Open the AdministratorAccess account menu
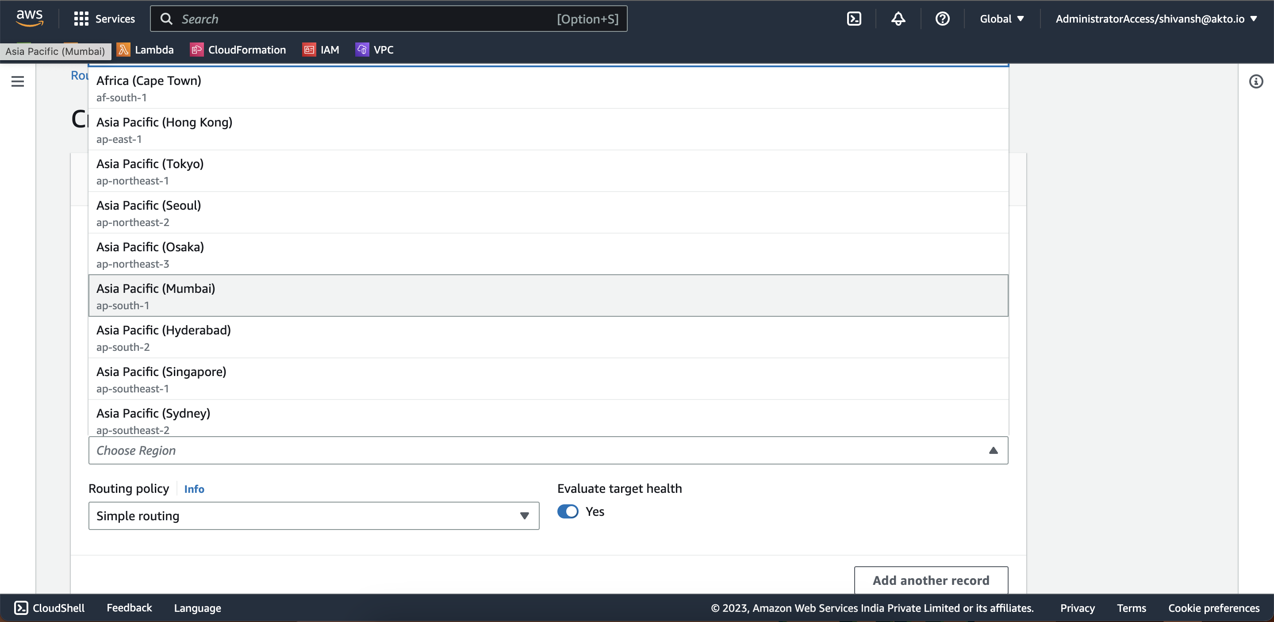 coord(1156,19)
